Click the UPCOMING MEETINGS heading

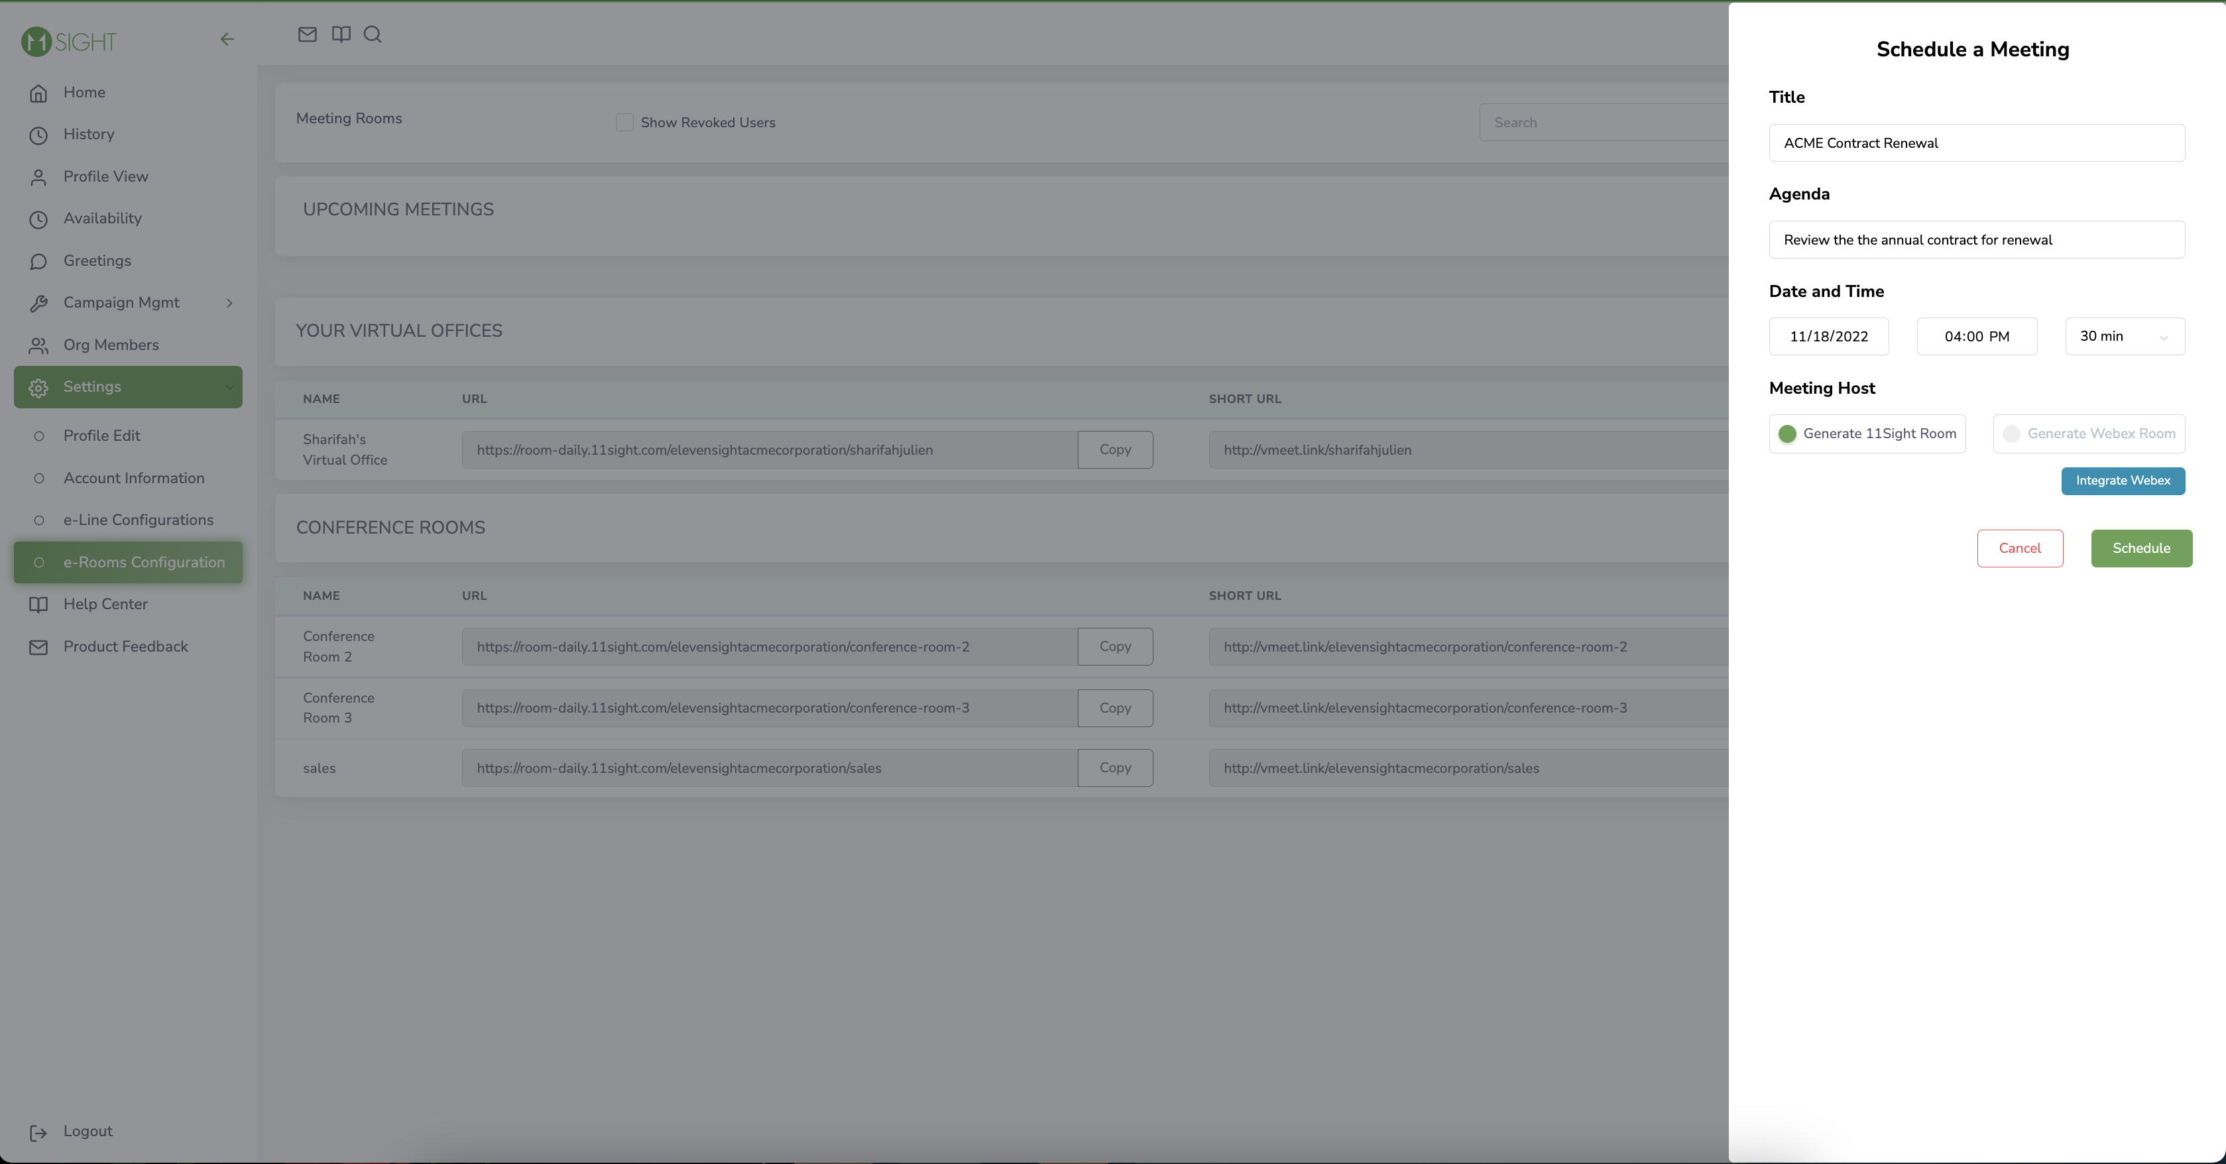pos(398,210)
